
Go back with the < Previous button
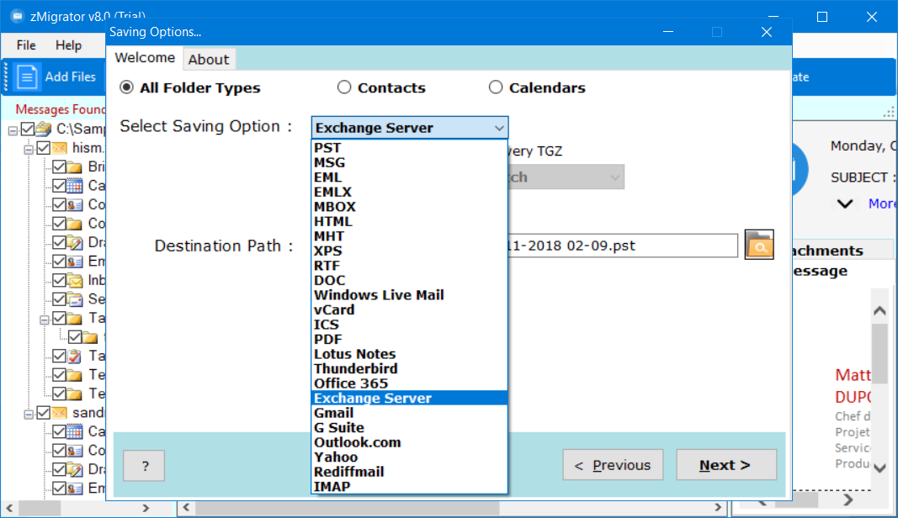point(613,465)
